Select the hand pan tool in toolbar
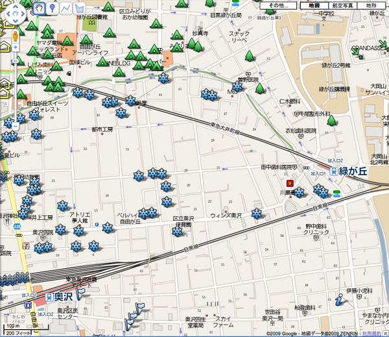The height and width of the screenshot is (337, 389). 40,8
